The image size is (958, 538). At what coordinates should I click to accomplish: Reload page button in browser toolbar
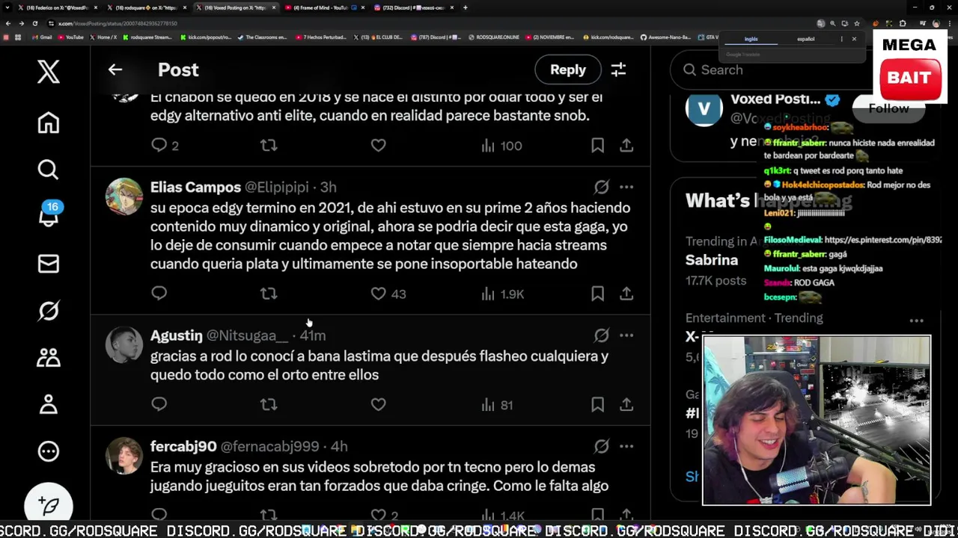pyautogui.click(x=34, y=23)
